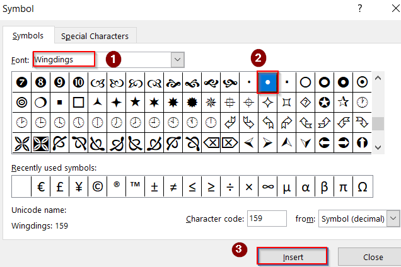Select the trademark symbol in recent symbols

(135, 187)
